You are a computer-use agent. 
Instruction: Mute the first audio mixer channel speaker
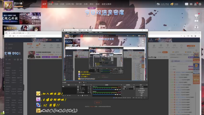tap(118, 89)
